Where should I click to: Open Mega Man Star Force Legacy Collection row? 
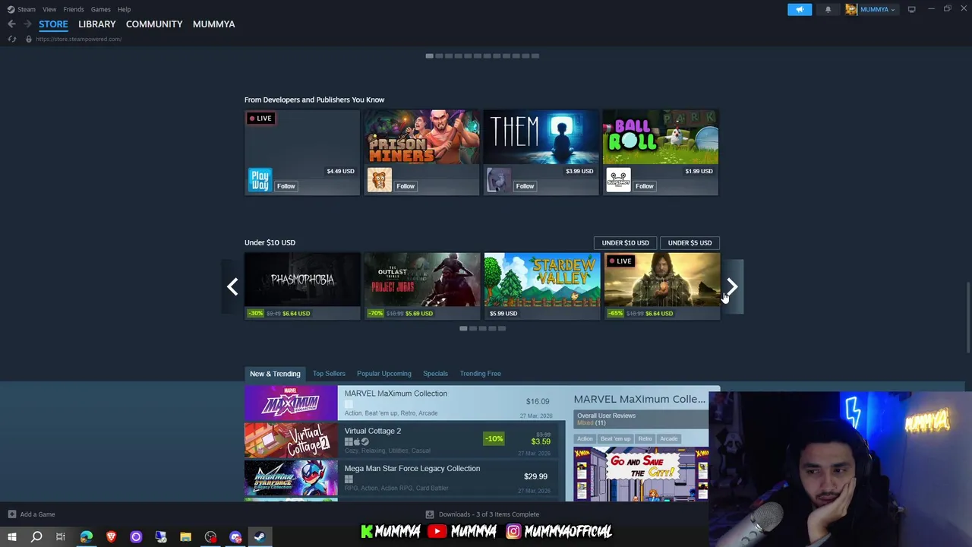[405, 478]
